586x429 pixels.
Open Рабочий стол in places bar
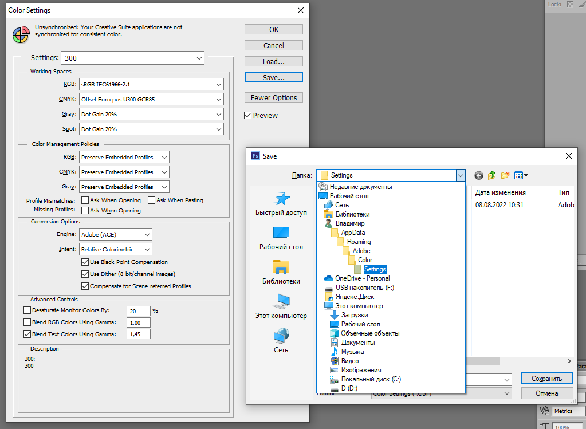point(281,238)
